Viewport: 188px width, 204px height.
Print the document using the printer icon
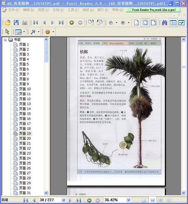tap(24, 23)
